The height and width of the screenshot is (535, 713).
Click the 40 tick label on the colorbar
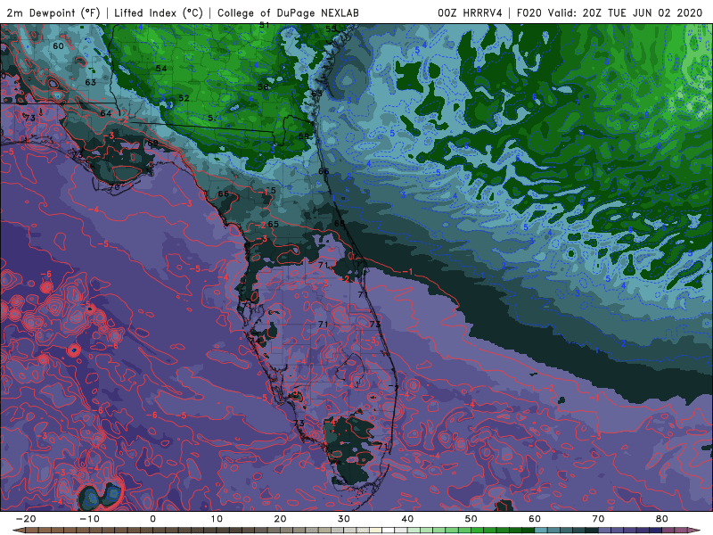tap(407, 519)
